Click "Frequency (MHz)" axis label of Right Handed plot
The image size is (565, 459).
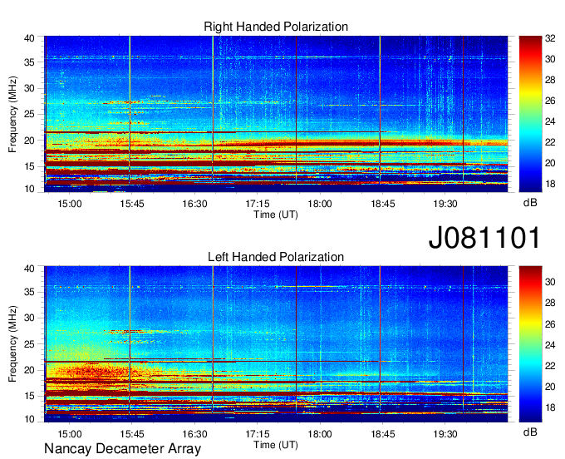coord(12,114)
